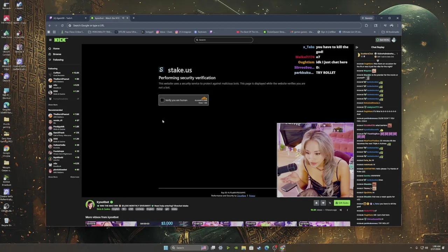The width and height of the screenshot is (448, 252).
Task: Click the Get KICKs button
Action: (x=383, y=40)
